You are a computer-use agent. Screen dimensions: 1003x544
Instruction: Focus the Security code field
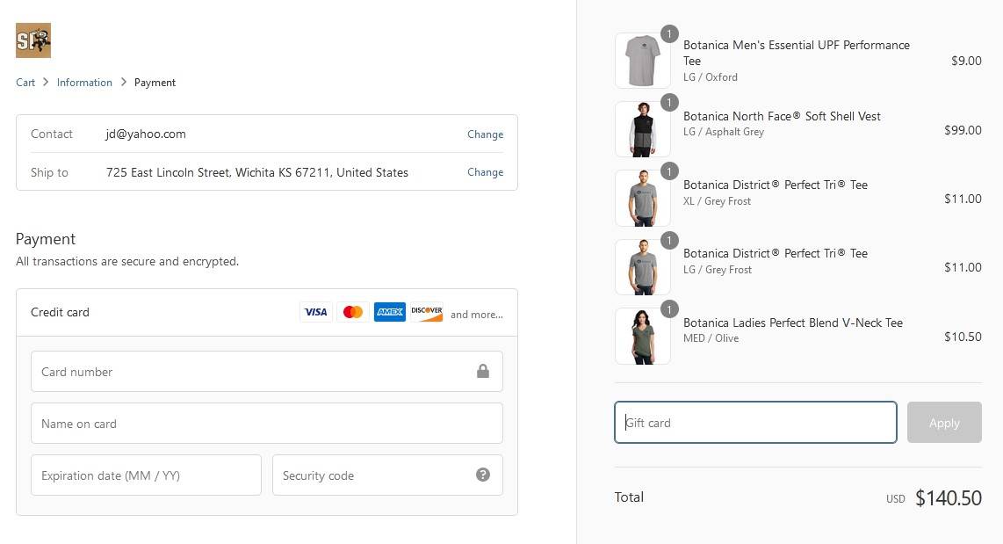click(x=387, y=475)
